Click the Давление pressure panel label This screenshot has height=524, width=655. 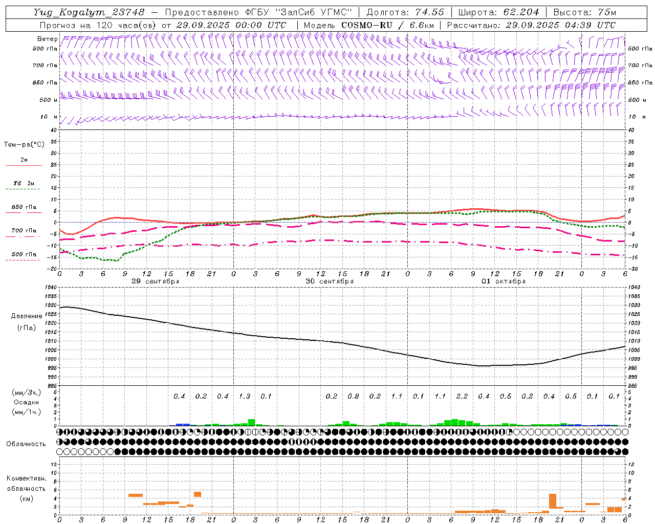click(27, 316)
